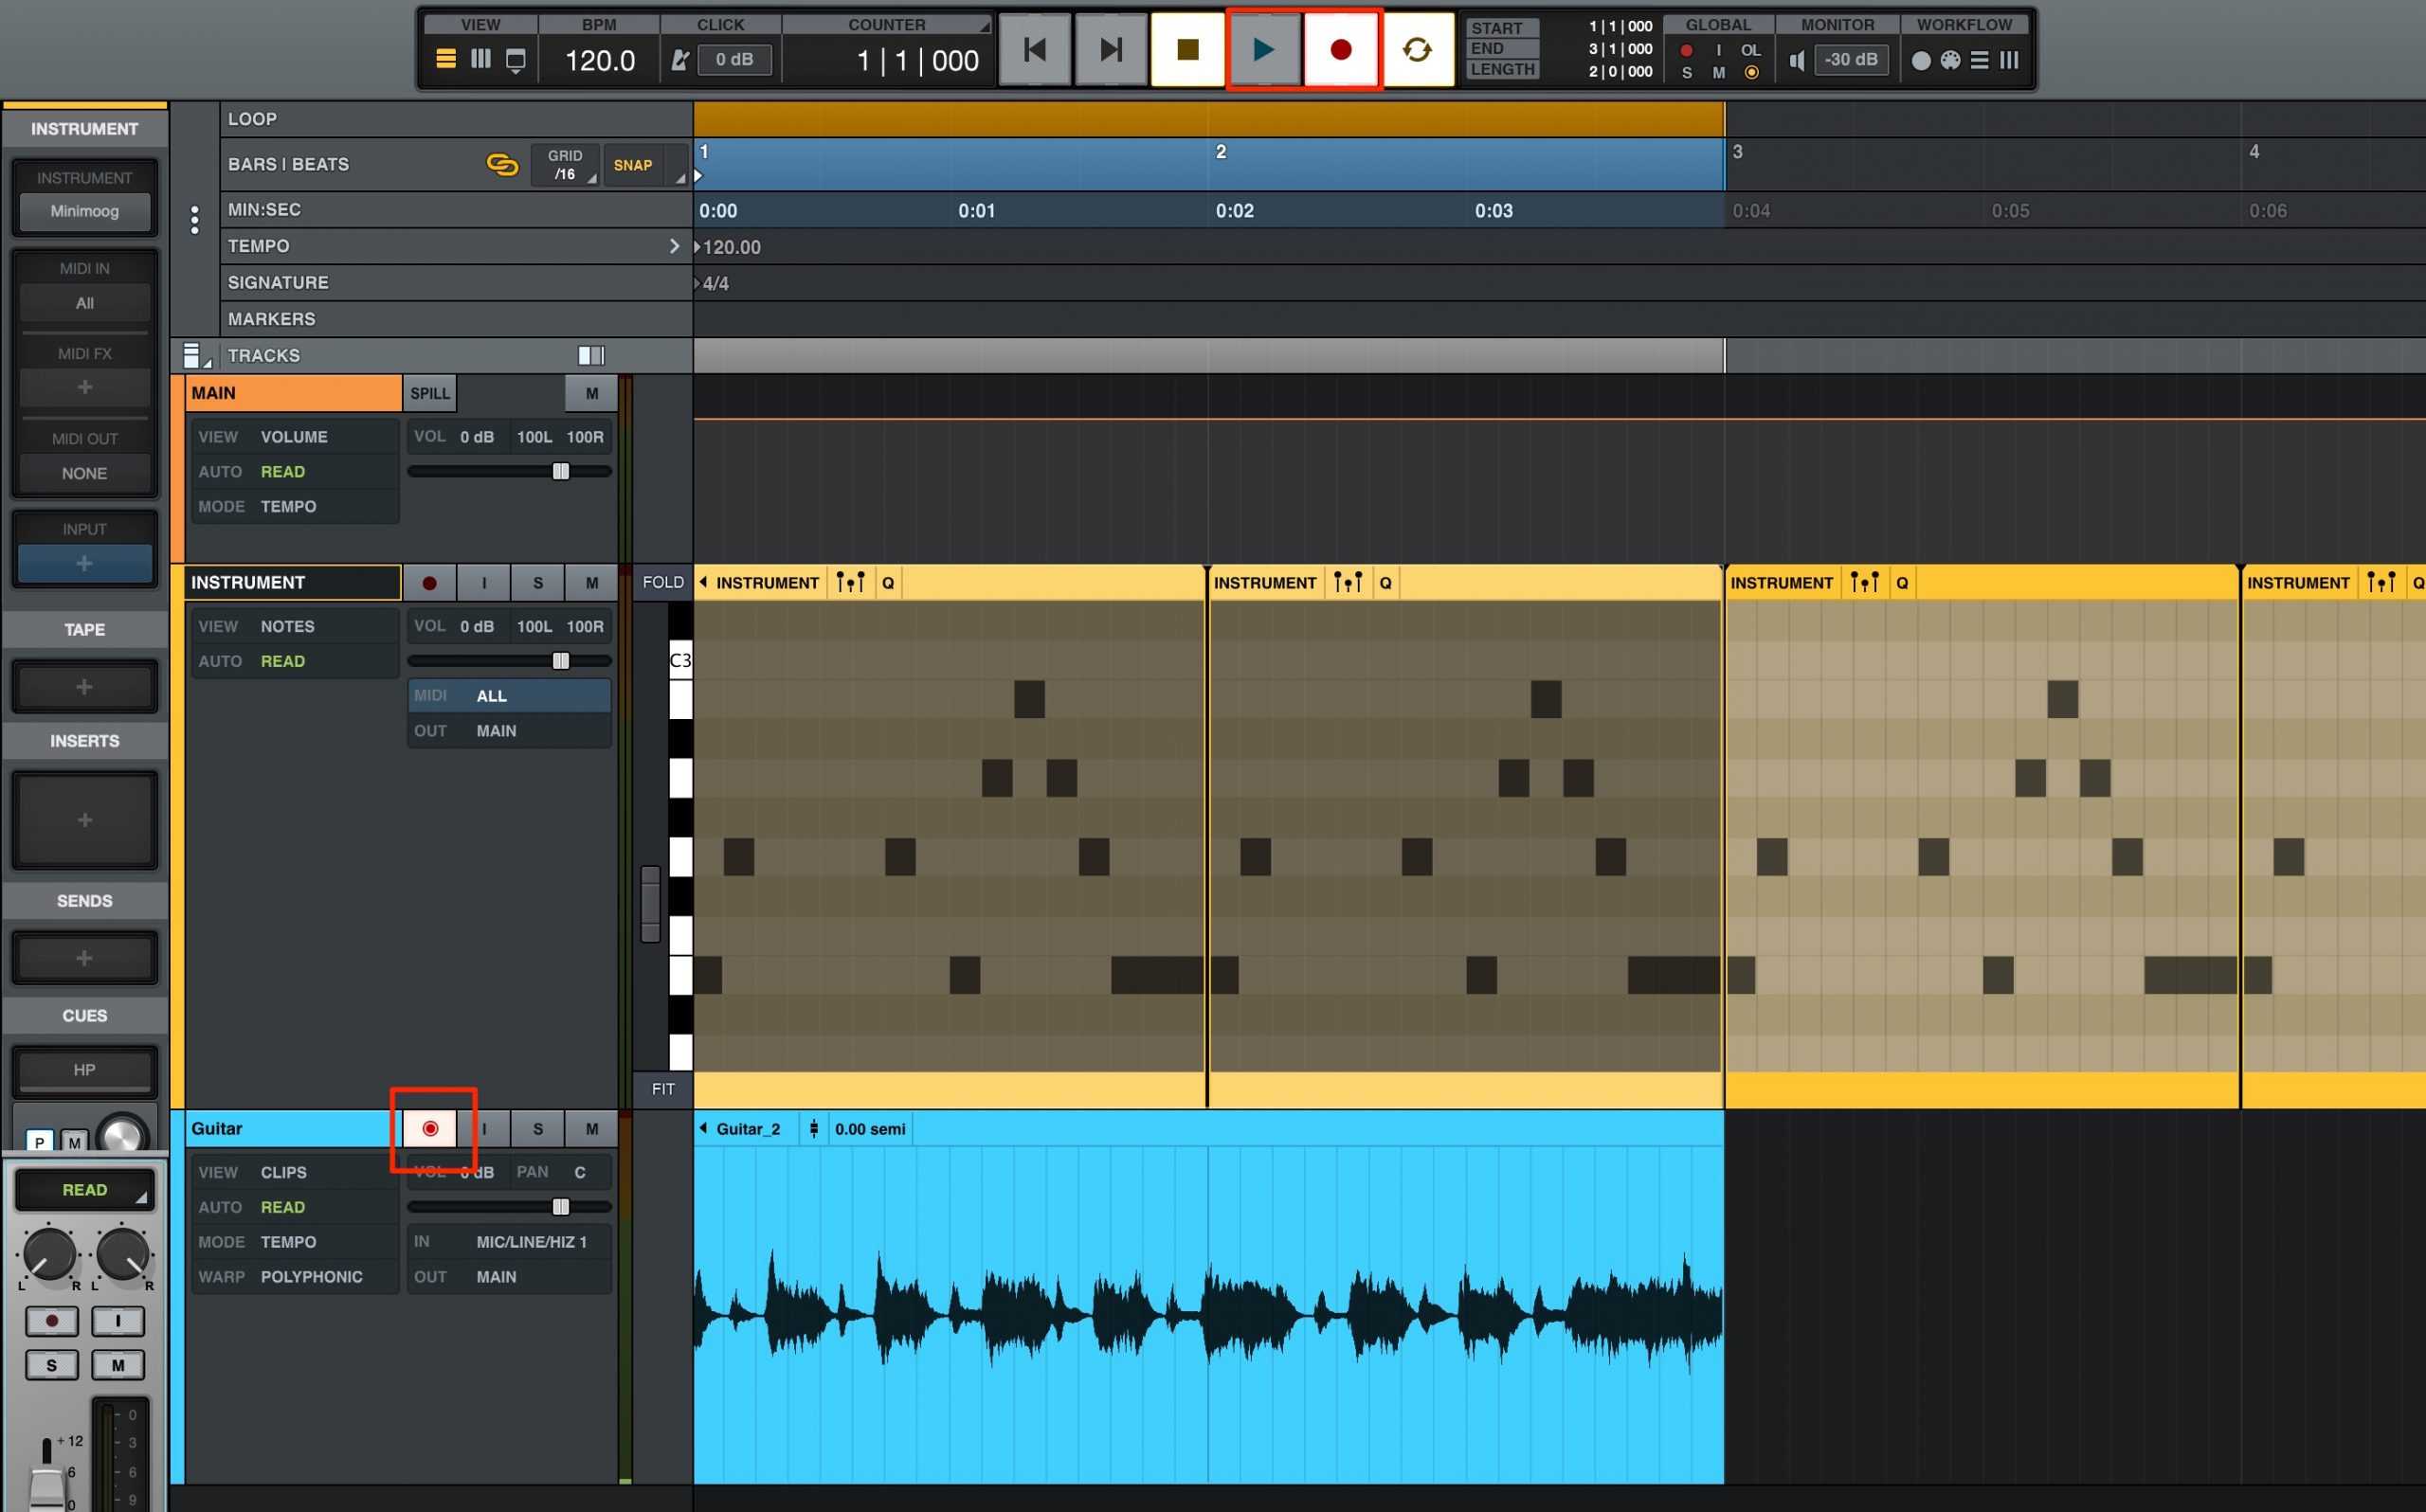Click the FIT button below piano roll

tap(663, 1089)
